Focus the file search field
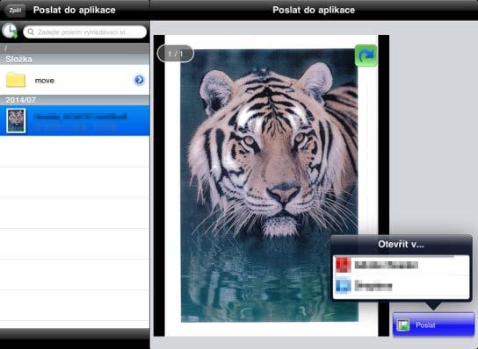478x349 pixels. tap(84, 32)
